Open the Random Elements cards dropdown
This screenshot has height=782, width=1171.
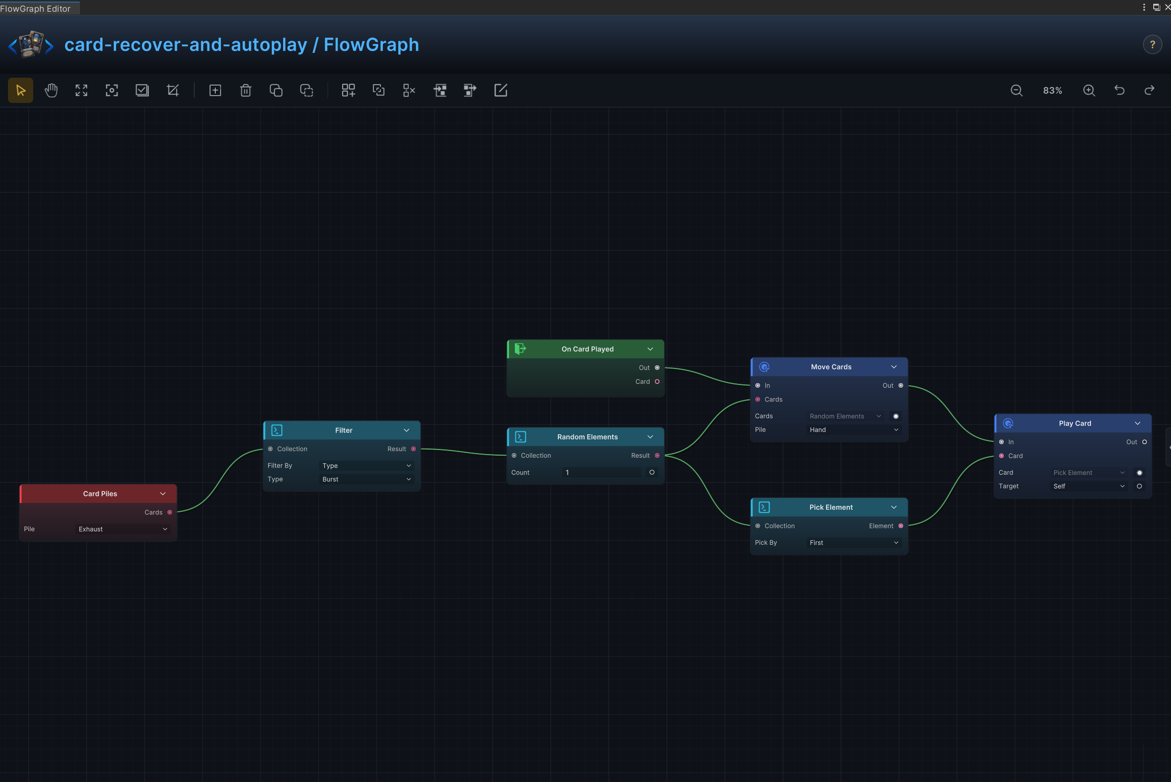pyautogui.click(x=845, y=416)
